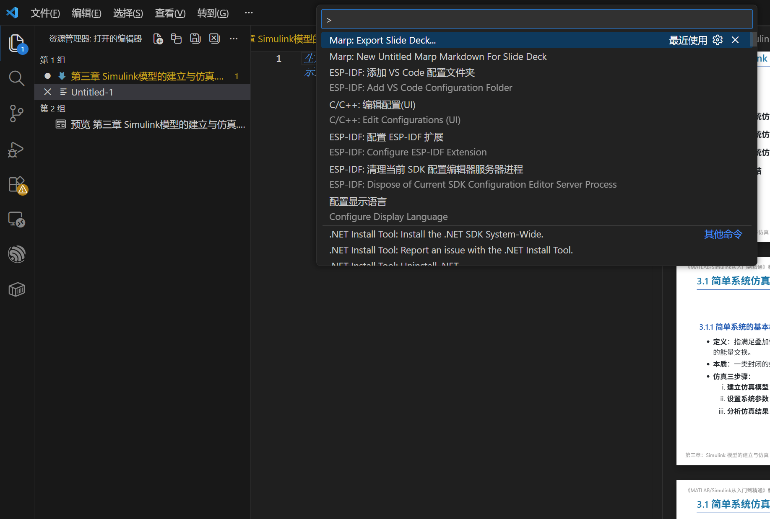Switch to the Simulink模型 editor tab
The height and width of the screenshot is (519, 770).
[284, 39]
